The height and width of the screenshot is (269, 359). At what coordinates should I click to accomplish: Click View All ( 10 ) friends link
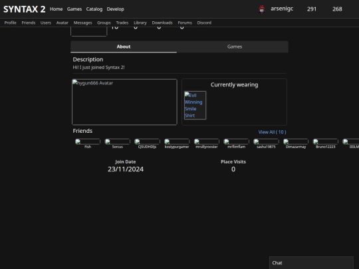pos(272,132)
